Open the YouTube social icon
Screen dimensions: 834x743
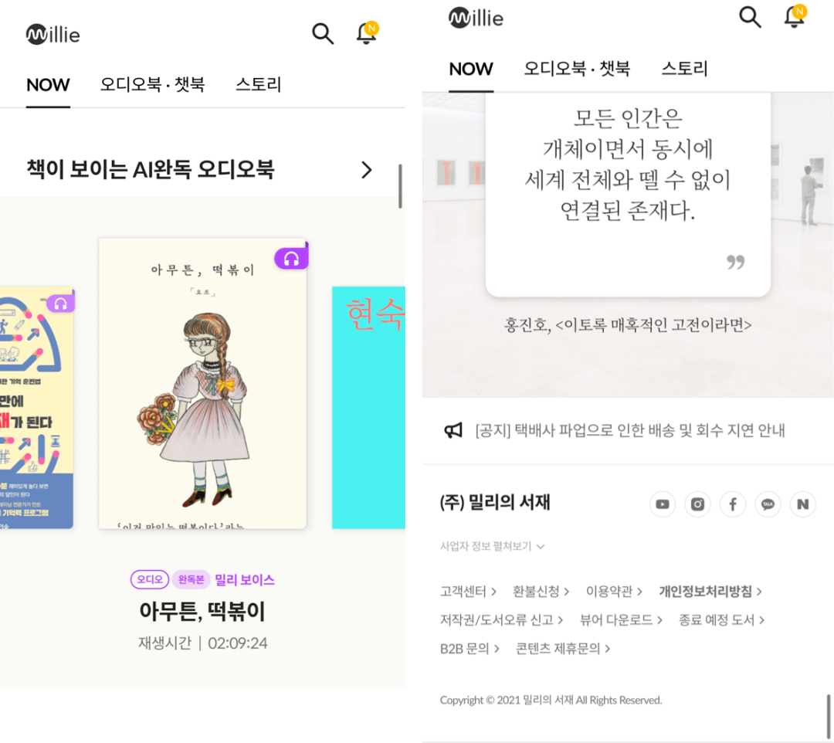click(x=663, y=504)
